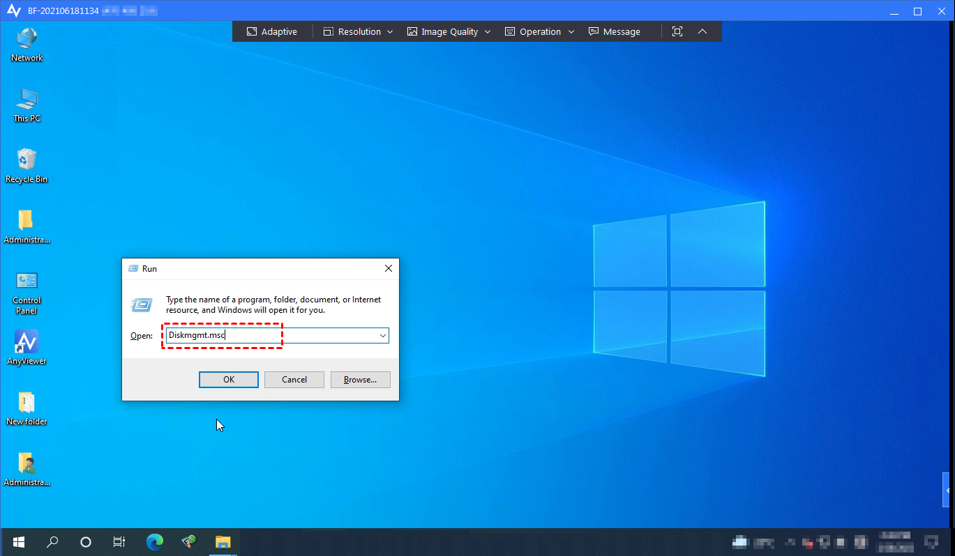Open the Image Quality dropdown
Screen dimensions: 955x556
pos(449,31)
